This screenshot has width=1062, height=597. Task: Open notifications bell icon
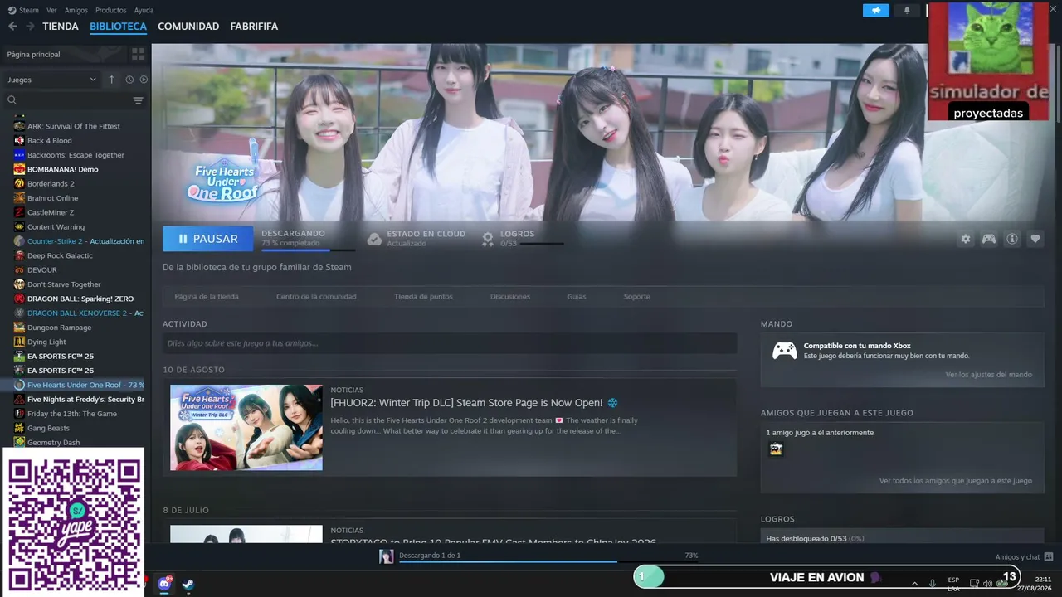tap(907, 10)
